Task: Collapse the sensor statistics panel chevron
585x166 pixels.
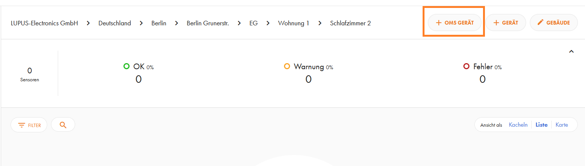Action: coord(571,51)
